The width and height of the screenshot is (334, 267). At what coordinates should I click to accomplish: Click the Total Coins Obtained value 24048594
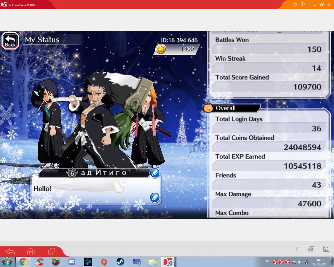(x=302, y=147)
